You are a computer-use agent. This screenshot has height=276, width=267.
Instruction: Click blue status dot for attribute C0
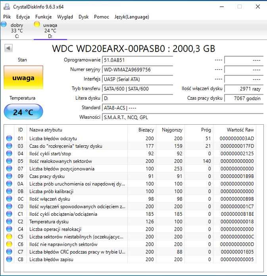click(9, 207)
